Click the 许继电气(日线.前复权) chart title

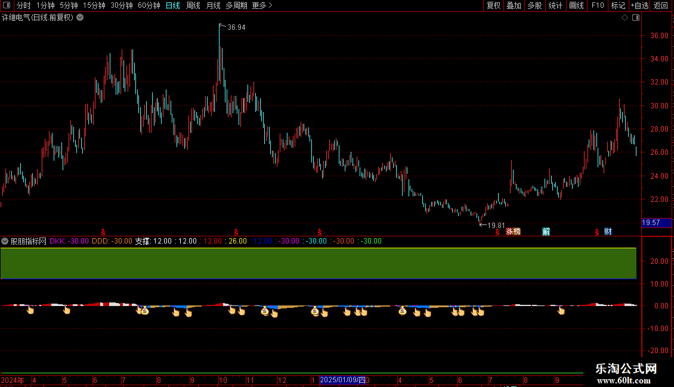38,18
